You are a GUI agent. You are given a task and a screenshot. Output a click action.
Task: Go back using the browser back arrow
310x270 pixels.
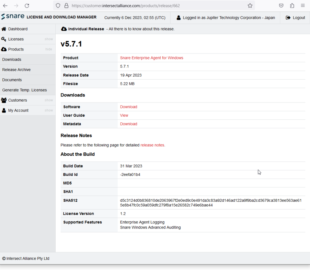pyautogui.click(x=5, y=6)
